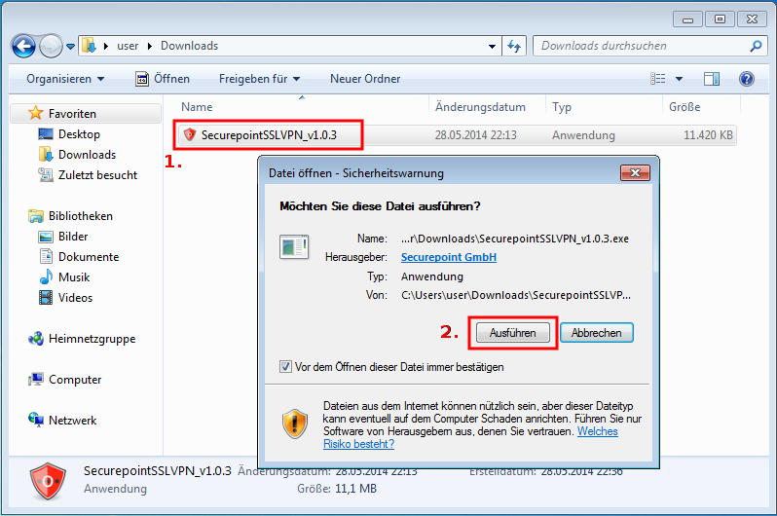Viewport: 777px width, 516px height.
Task: Click the folder icon in address bar
Action: click(90, 46)
